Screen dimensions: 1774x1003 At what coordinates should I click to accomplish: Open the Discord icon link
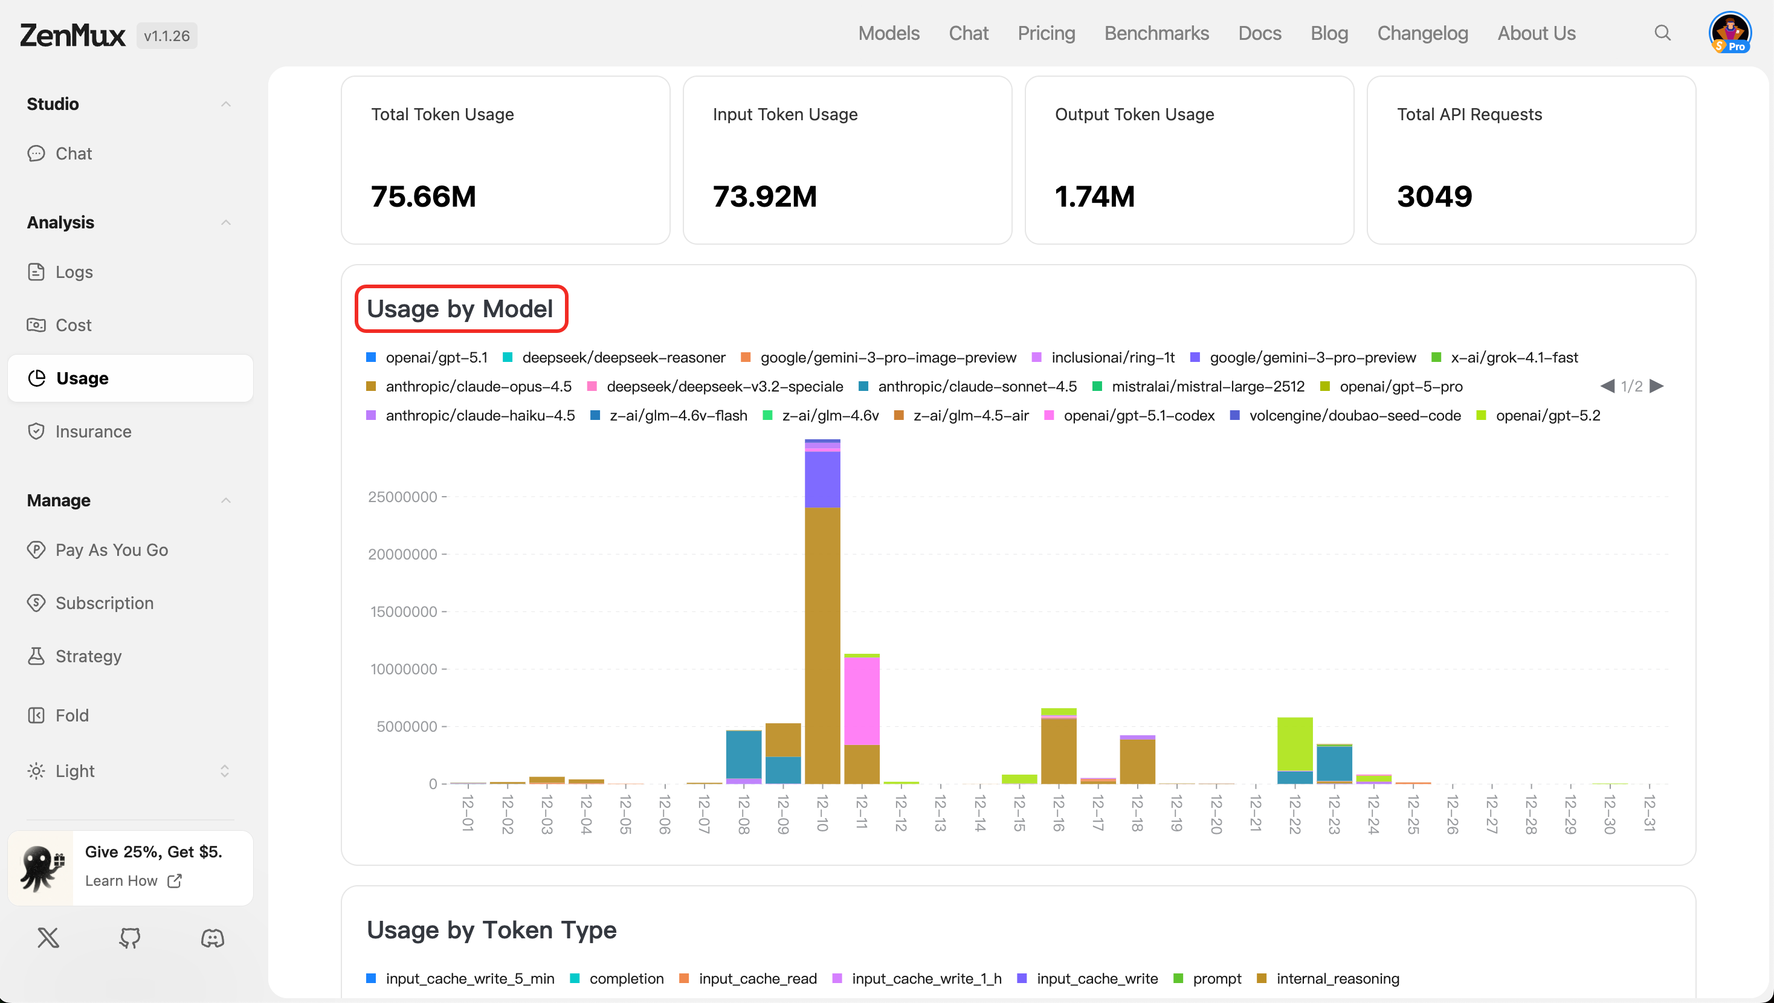pyautogui.click(x=212, y=938)
